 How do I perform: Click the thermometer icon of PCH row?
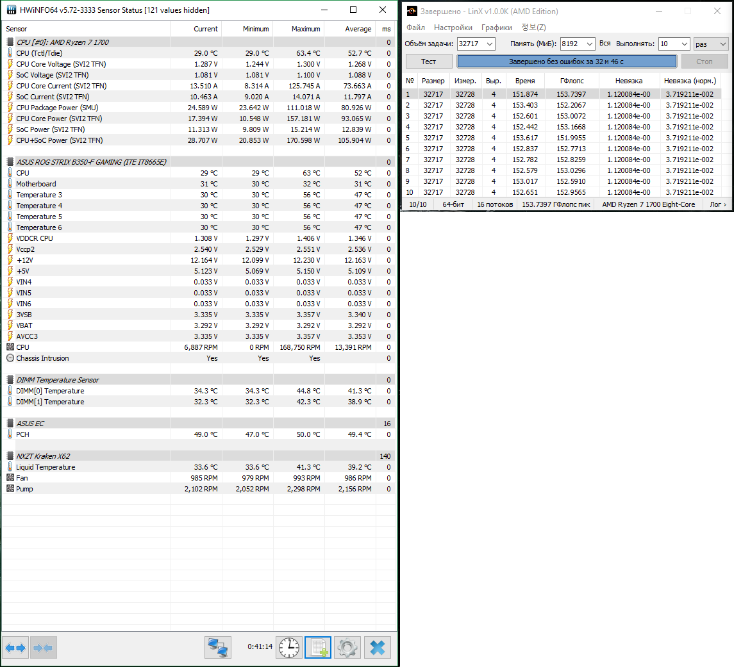pos(10,434)
